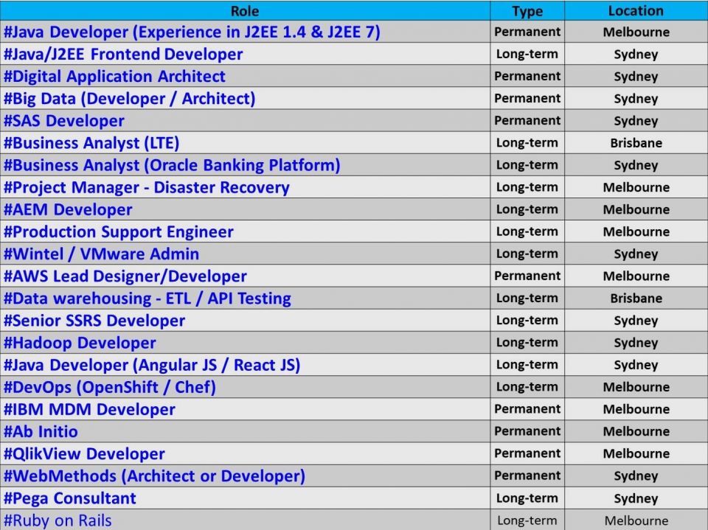Select "Brisbane" in the Business Analyst (LTE) row

(x=636, y=143)
